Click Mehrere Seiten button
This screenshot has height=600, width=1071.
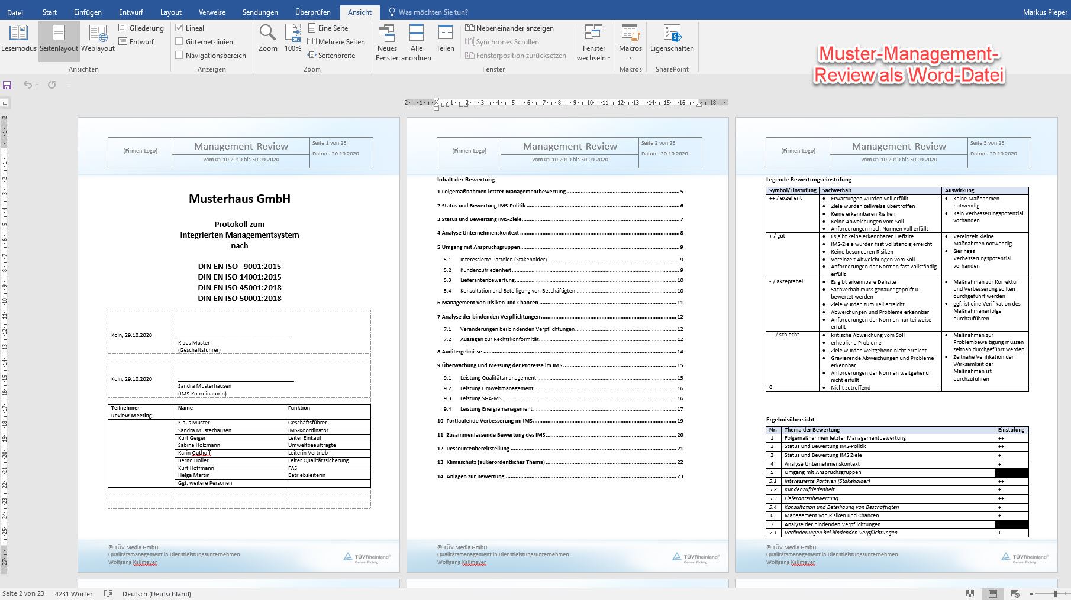coord(336,41)
